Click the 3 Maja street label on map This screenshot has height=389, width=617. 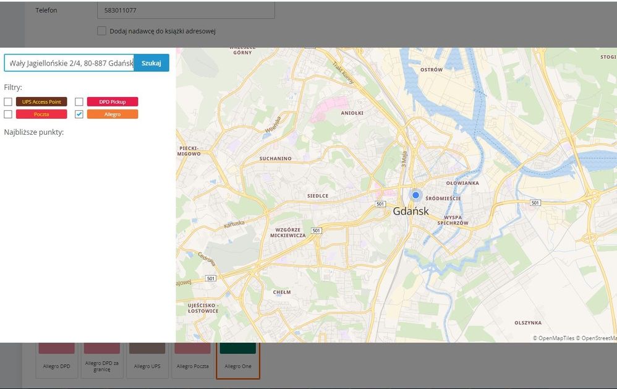(x=404, y=159)
